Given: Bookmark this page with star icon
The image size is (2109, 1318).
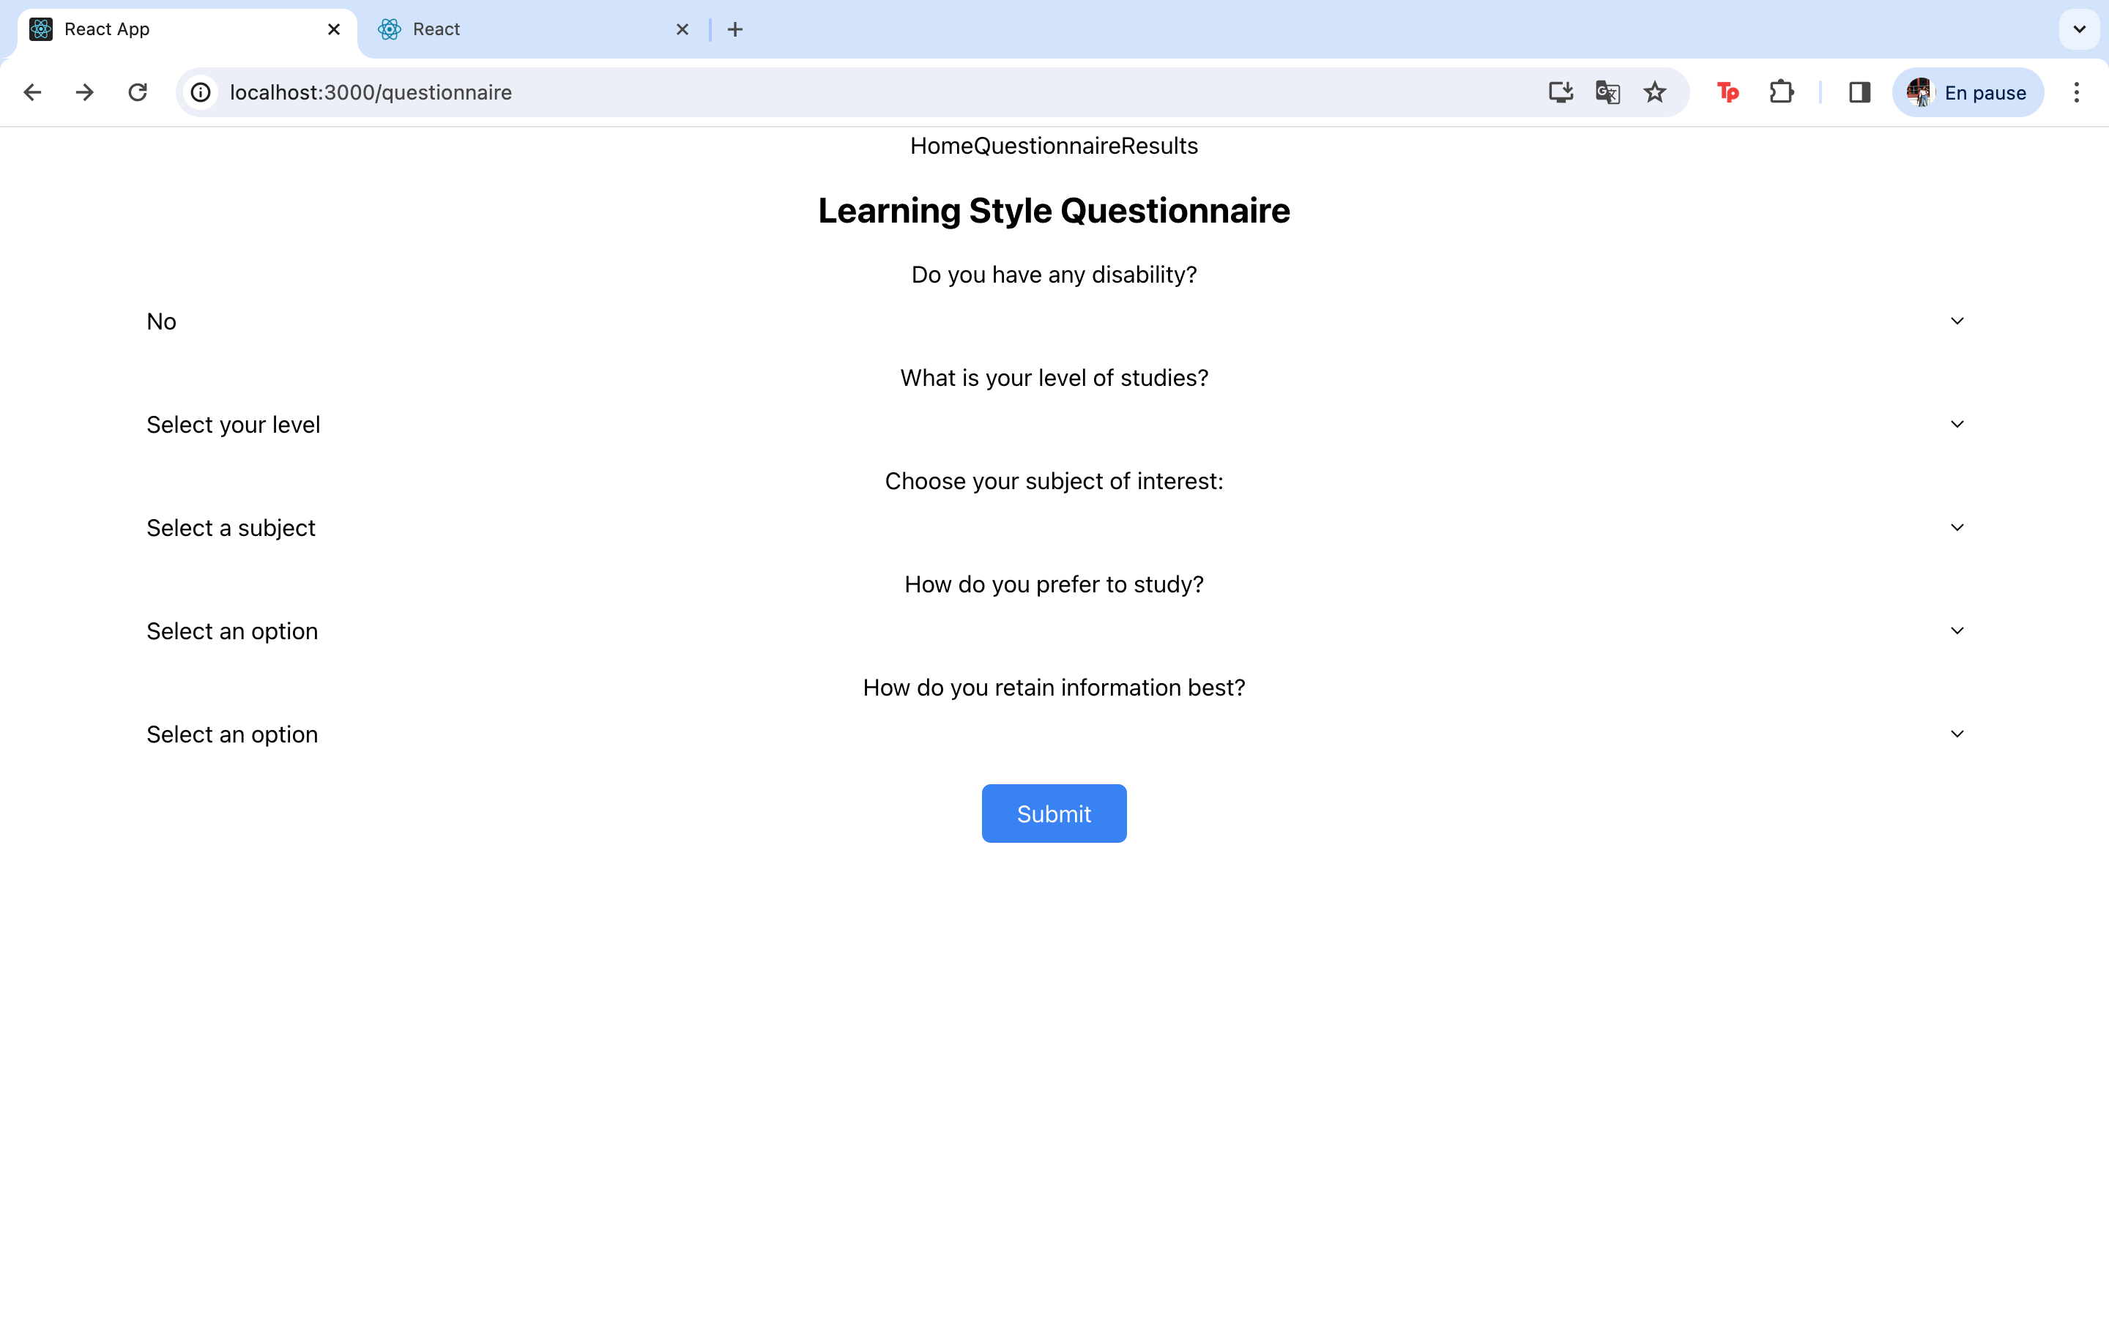Looking at the screenshot, I should (1654, 92).
